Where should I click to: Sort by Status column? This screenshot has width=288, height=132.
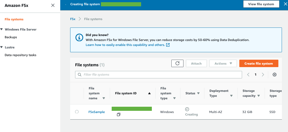click(x=192, y=93)
